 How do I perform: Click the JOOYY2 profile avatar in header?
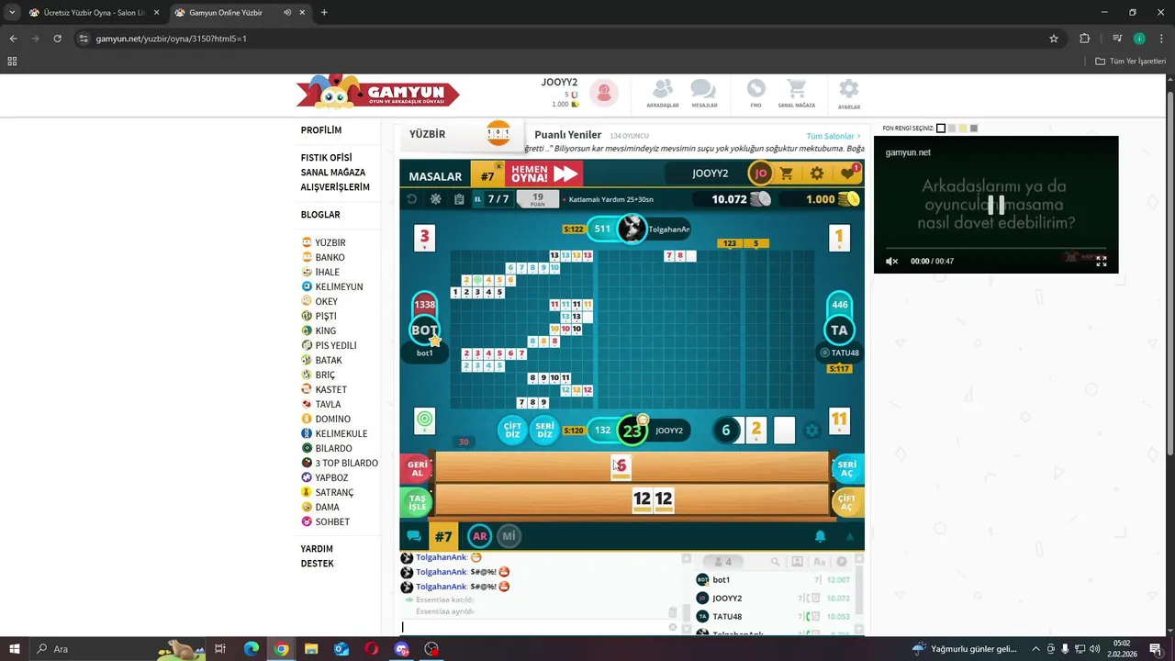604,93
